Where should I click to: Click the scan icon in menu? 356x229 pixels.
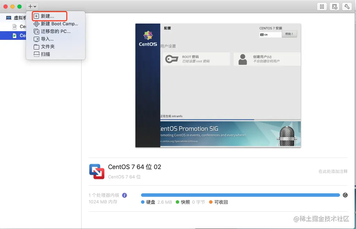tap(36, 54)
